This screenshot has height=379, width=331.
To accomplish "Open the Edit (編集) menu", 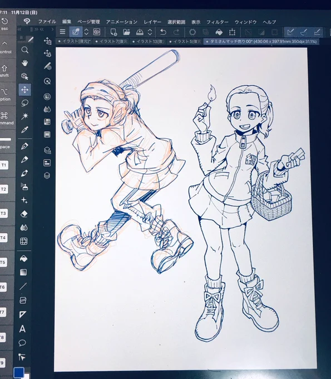I will click(x=67, y=22).
